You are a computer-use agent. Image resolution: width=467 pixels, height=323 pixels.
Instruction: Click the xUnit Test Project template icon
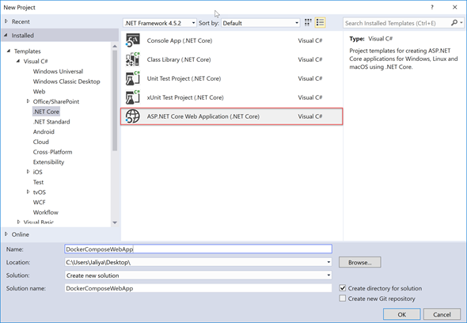[132, 97]
